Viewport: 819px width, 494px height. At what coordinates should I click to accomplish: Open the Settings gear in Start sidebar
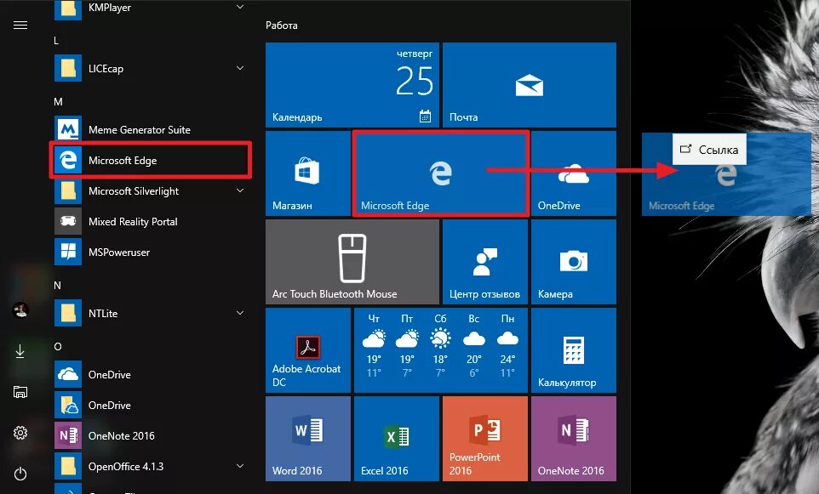click(20, 433)
